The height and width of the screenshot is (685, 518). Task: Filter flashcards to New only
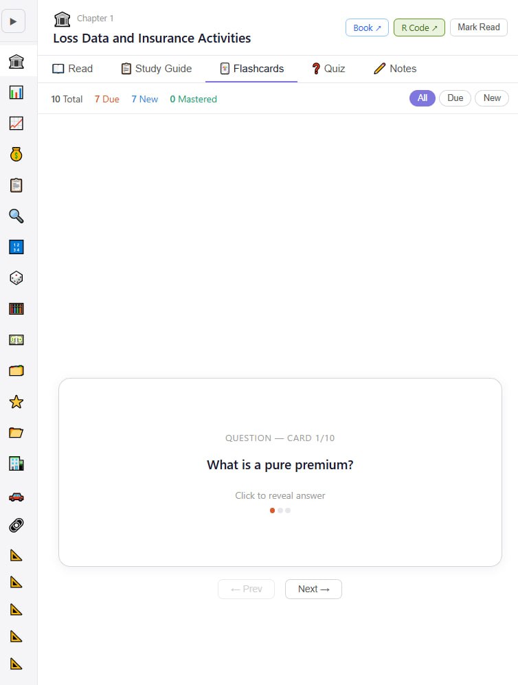tap(492, 98)
